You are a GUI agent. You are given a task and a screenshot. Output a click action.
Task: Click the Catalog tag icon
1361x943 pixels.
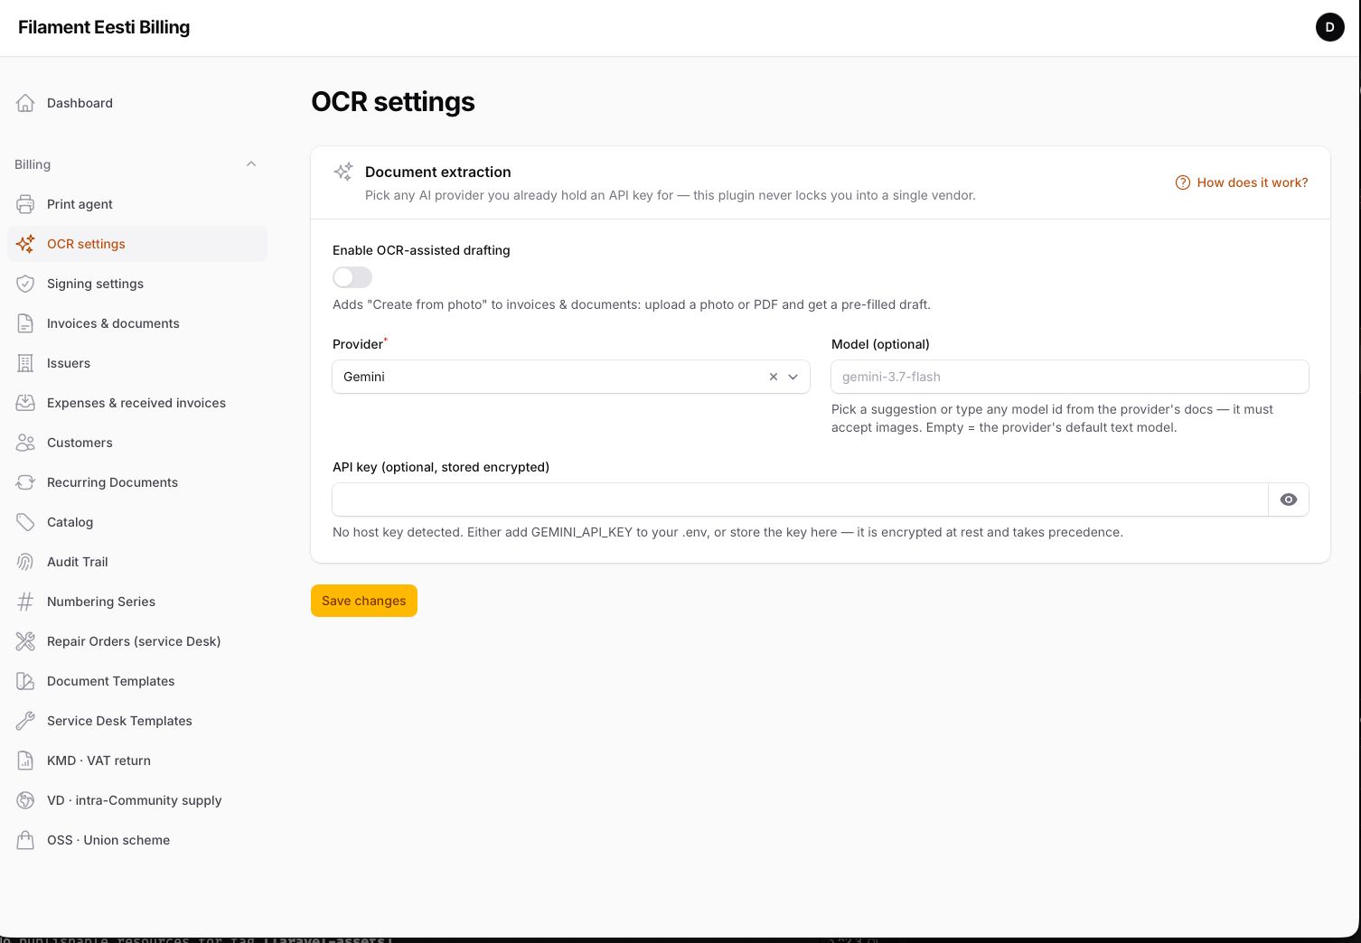click(x=25, y=522)
